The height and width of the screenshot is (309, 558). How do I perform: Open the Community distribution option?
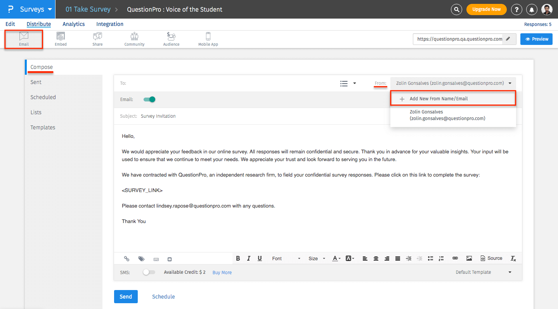134,39
